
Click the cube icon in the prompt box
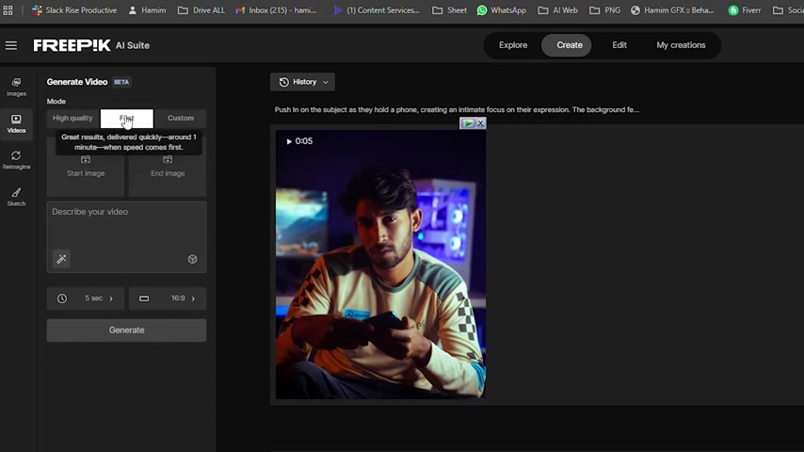pos(192,259)
